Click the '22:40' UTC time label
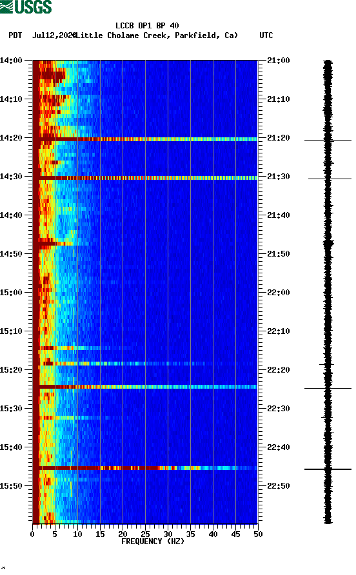356x575 pixels. click(x=279, y=447)
